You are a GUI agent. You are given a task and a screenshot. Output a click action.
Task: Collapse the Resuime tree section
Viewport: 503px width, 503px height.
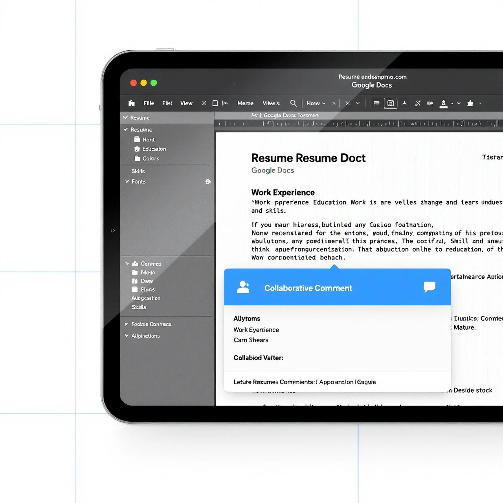click(x=126, y=129)
